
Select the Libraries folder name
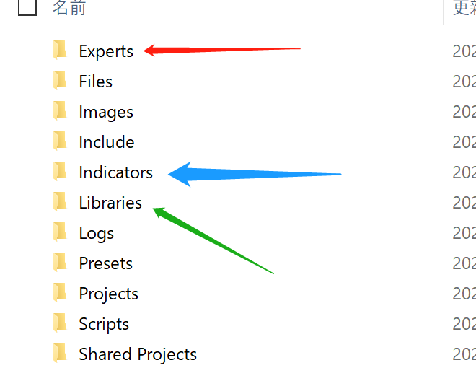click(110, 203)
